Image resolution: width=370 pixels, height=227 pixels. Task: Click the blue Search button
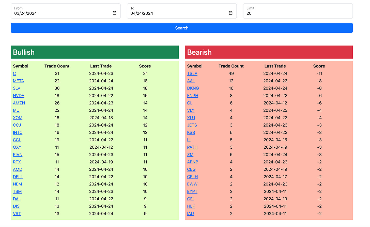tap(182, 28)
